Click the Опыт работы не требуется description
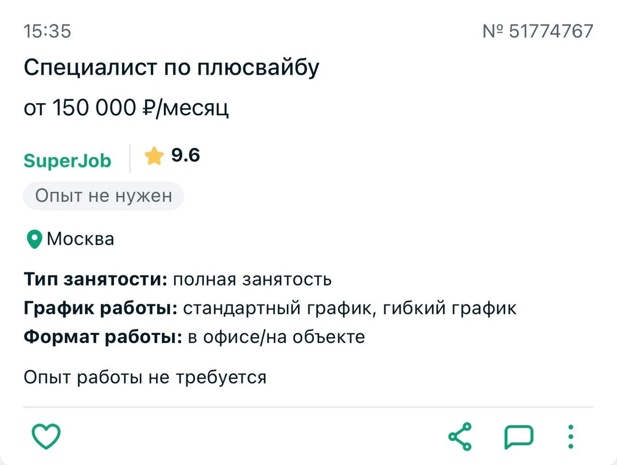617x465 pixels. coord(145,377)
